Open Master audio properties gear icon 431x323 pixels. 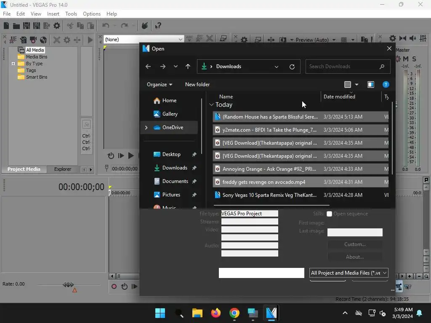[393, 38]
